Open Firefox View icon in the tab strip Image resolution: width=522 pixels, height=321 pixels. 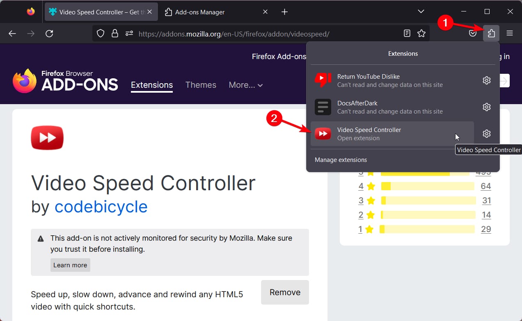pyautogui.click(x=31, y=11)
